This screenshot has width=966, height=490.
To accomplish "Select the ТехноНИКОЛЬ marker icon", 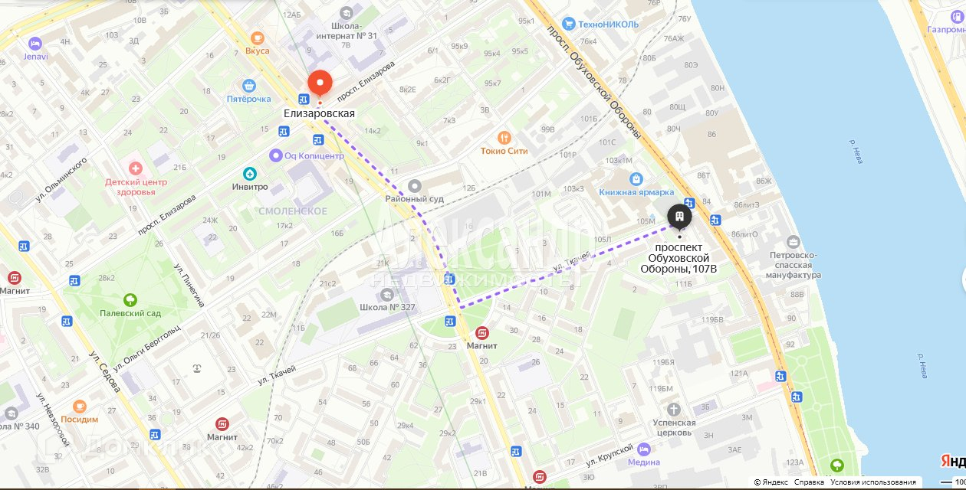I will pos(568,24).
